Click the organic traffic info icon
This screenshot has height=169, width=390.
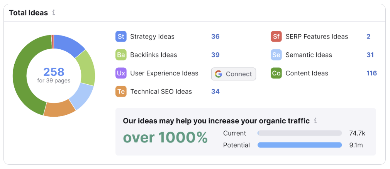pyautogui.click(x=315, y=121)
